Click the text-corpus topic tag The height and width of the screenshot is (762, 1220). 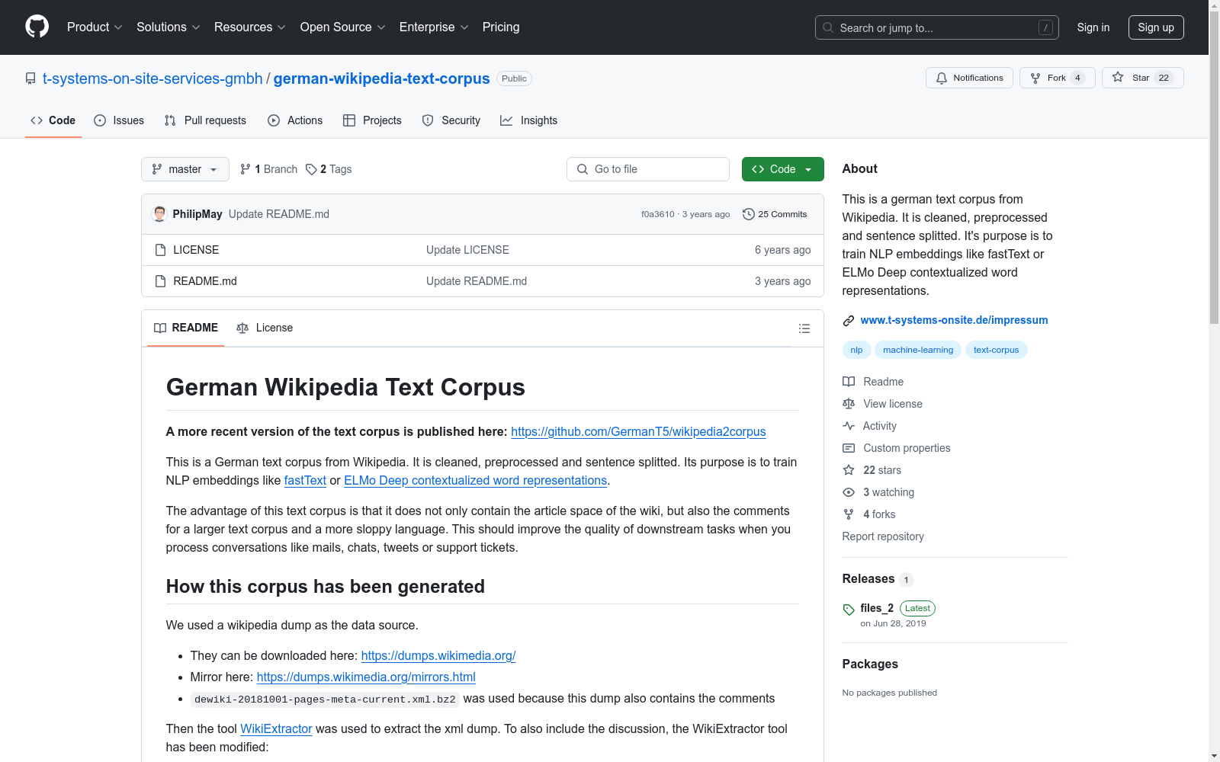pos(996,350)
